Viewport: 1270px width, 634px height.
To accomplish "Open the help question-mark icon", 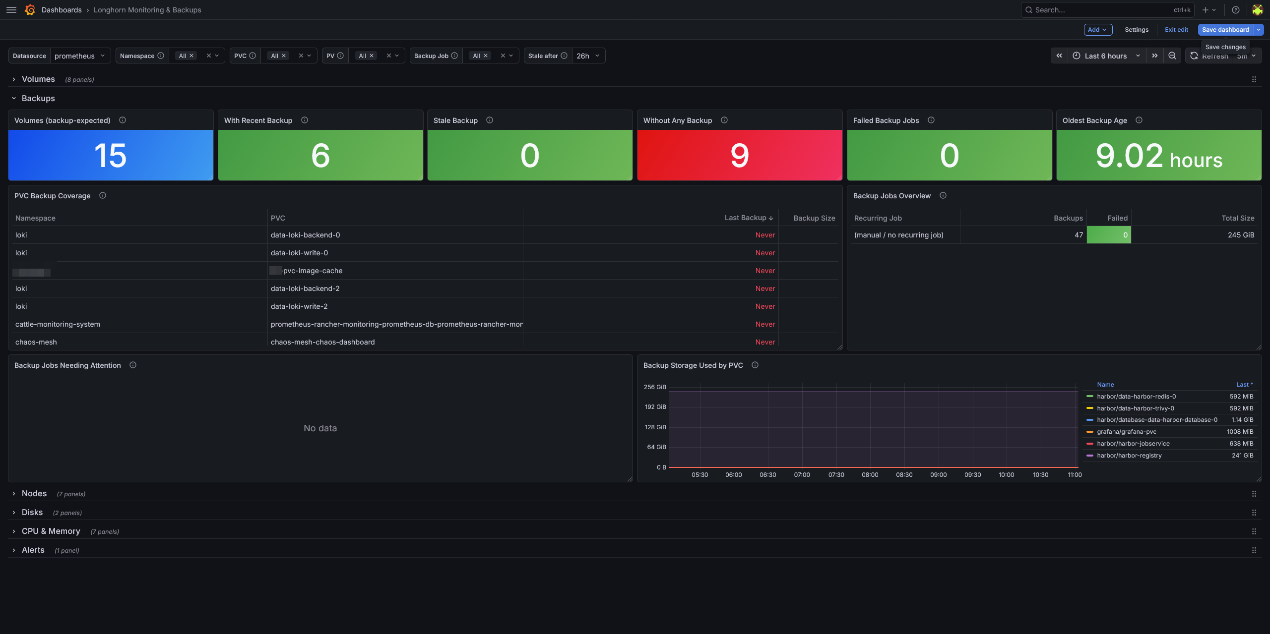I will pos(1236,10).
